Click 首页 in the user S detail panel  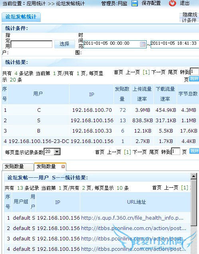click(x=157, y=188)
